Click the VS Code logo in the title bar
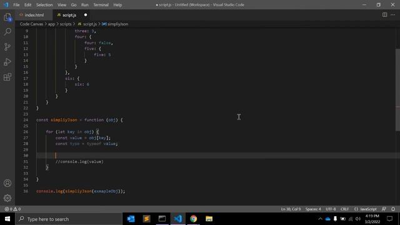The width and height of the screenshot is (400, 225). coord(6,4)
